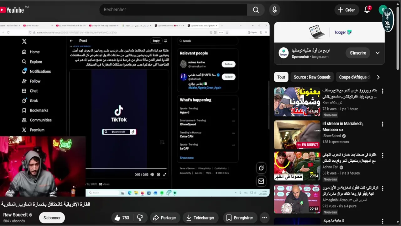This screenshot has width=401, height=226.
Task: Show more filter chips with right arrow
Action: click(x=378, y=77)
